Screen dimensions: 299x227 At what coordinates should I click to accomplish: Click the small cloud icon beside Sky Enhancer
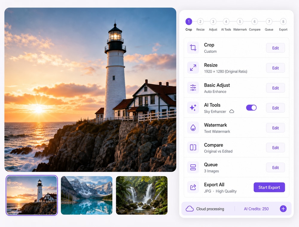(231, 111)
